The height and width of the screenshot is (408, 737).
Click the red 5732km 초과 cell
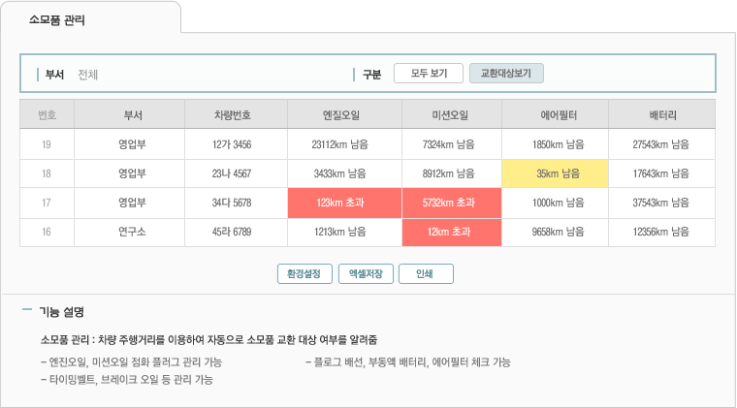point(452,203)
